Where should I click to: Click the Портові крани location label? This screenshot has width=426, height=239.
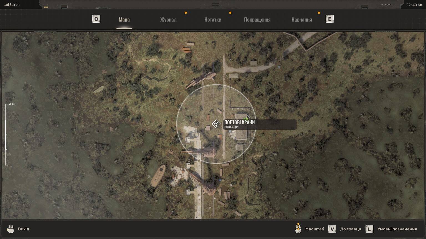[260, 124]
